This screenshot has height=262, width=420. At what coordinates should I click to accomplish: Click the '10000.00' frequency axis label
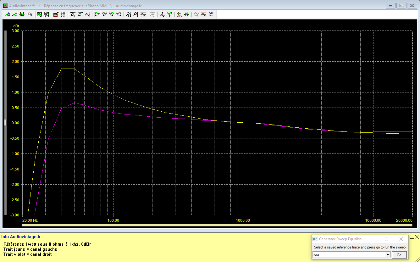pyautogui.click(x=373, y=220)
